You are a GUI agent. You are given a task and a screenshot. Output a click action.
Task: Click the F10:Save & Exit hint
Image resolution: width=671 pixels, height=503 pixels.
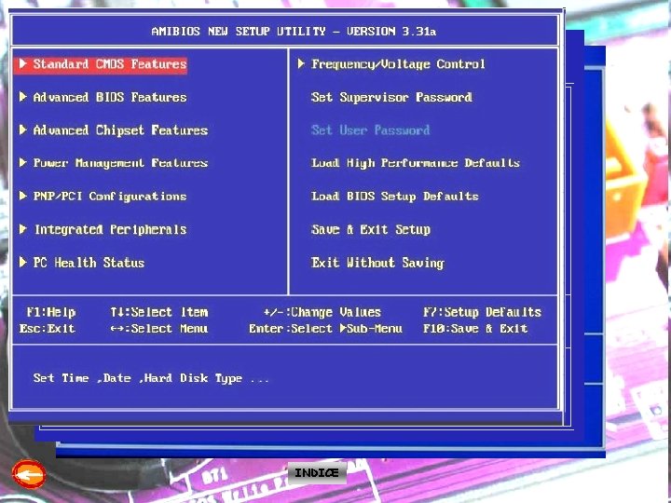tap(475, 329)
